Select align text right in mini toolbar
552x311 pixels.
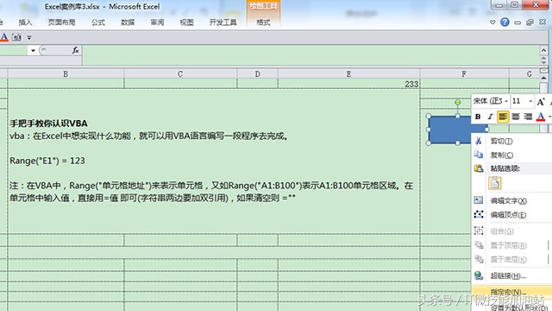click(x=528, y=117)
